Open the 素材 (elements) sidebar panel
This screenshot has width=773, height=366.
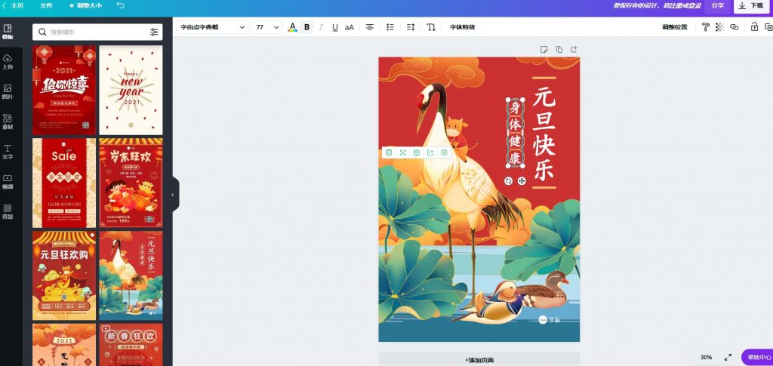point(8,121)
